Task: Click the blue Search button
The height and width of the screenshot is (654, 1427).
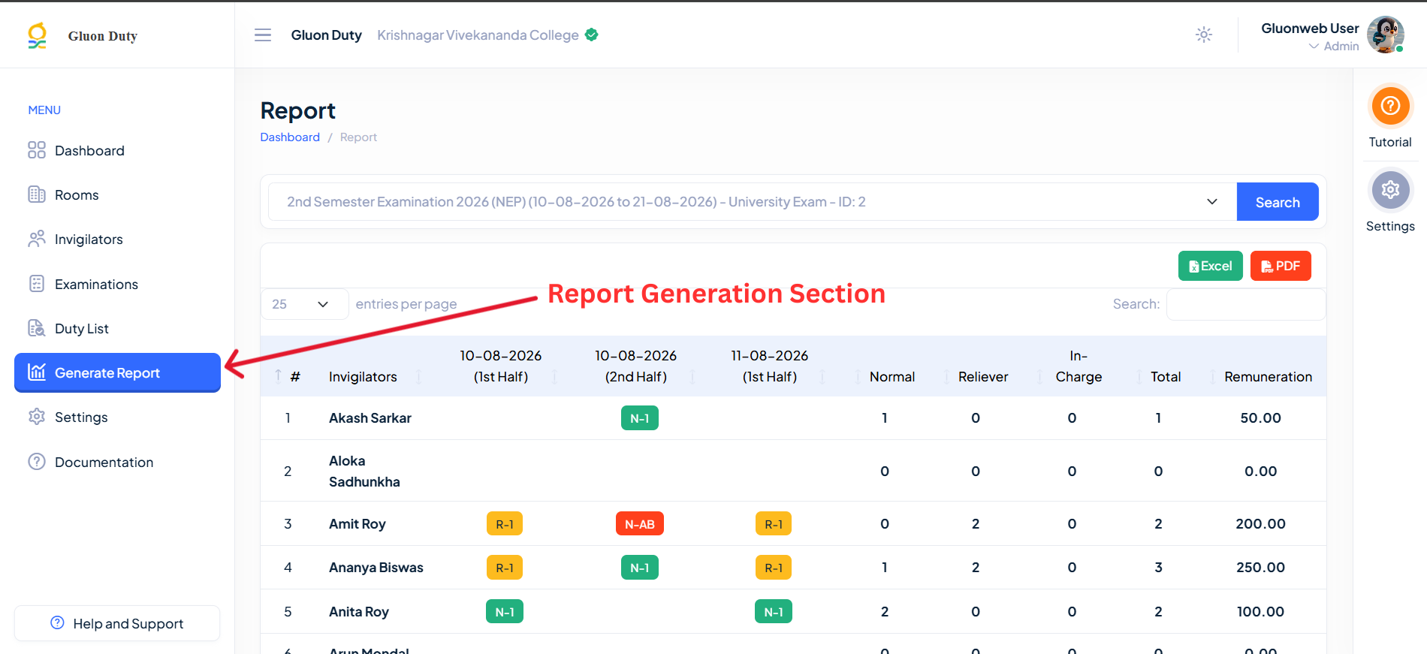Action: click(x=1278, y=202)
